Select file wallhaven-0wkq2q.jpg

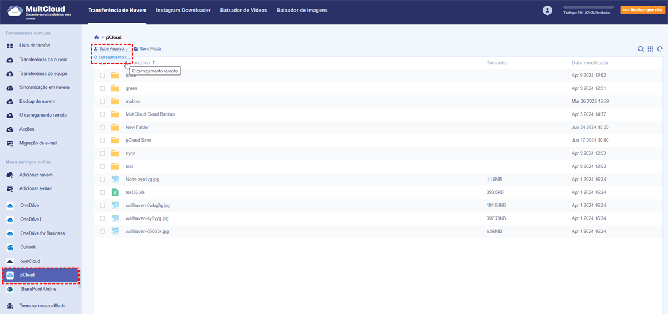[x=148, y=205]
